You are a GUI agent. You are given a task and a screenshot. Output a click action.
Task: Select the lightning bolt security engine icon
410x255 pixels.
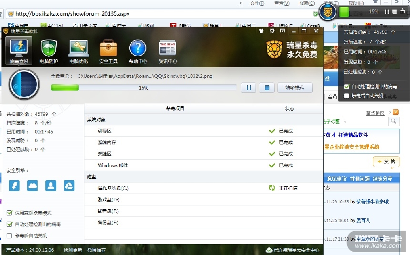(x=14, y=186)
